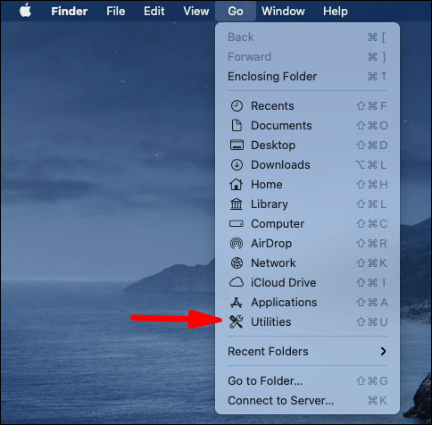This screenshot has width=432, height=425.
Task: Click the Documents page icon
Action: tap(237, 126)
